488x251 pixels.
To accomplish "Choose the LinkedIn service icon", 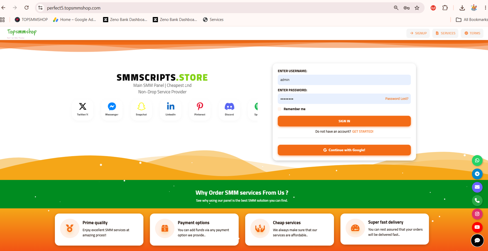I will click(x=170, y=109).
